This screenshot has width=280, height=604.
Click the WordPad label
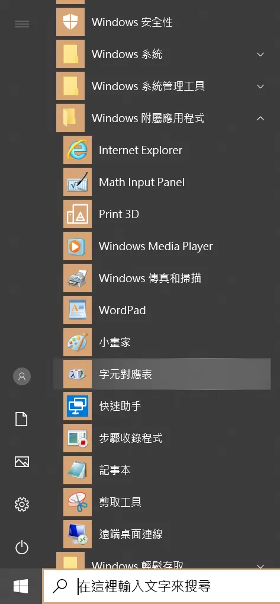click(123, 309)
